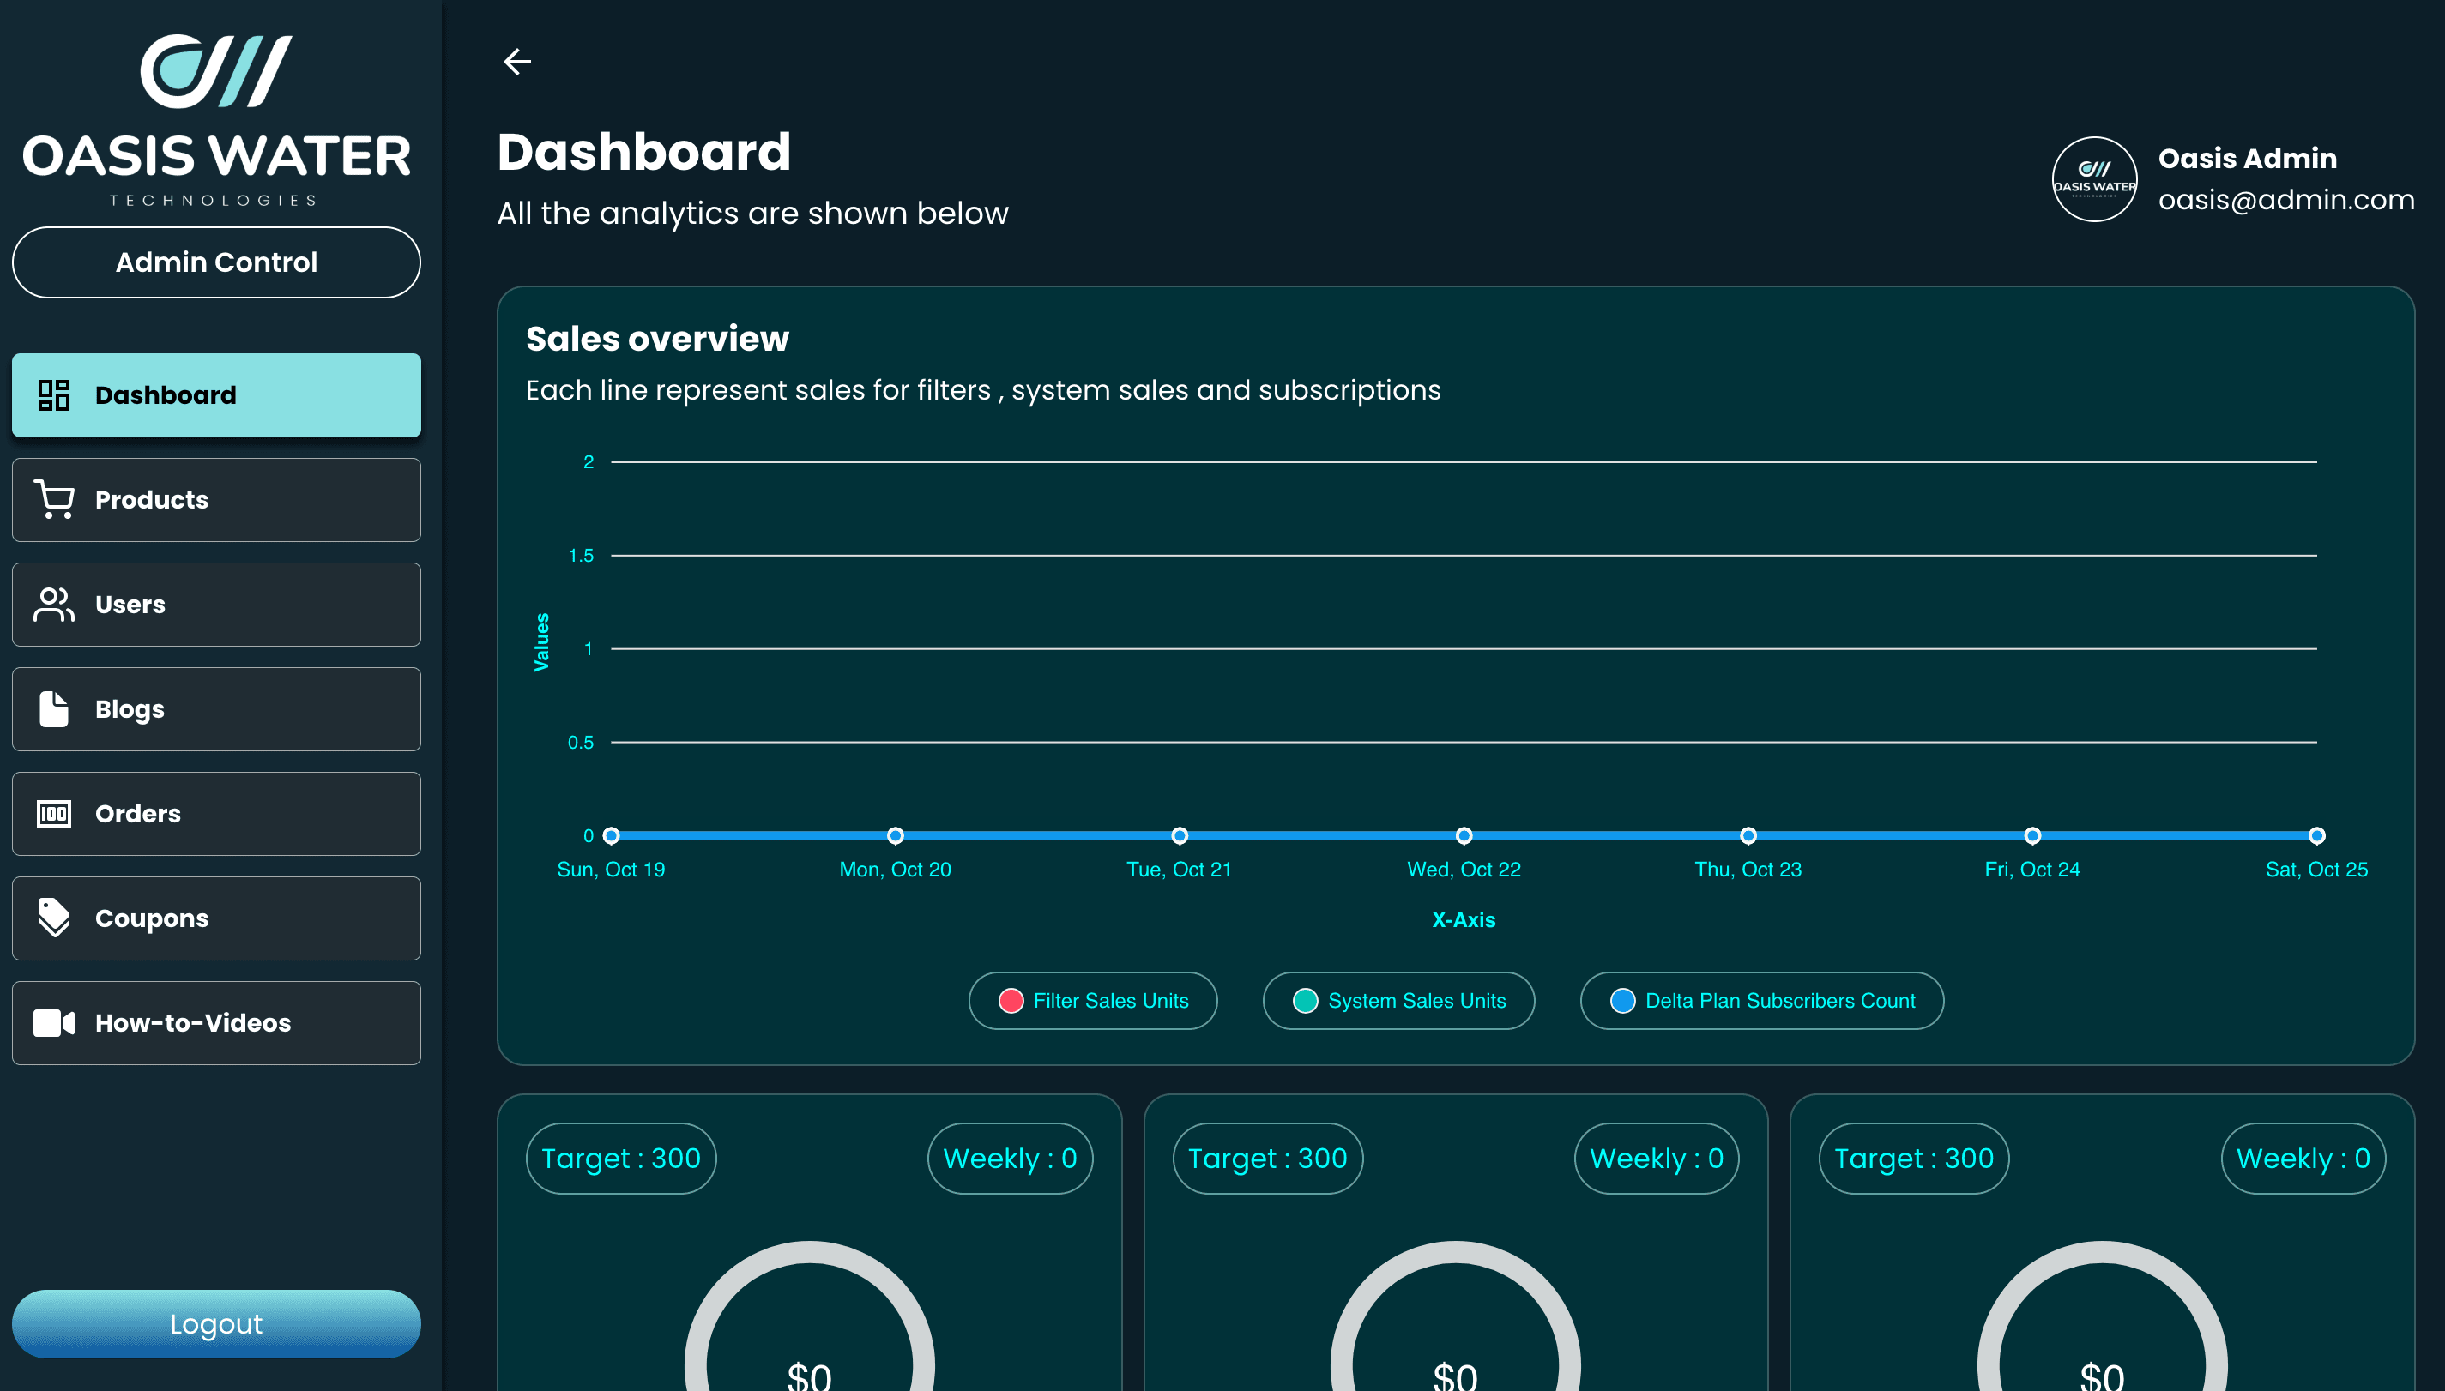Click the Products shopping cart icon
2445x1391 pixels.
pyautogui.click(x=53, y=499)
